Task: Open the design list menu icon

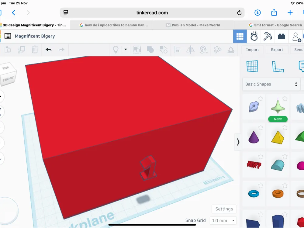Action: (8, 36)
